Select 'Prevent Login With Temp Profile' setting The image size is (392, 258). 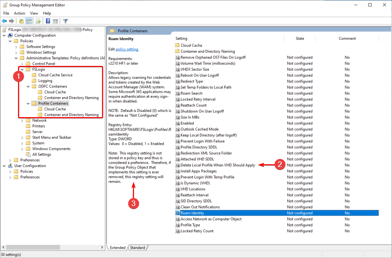(x=207, y=177)
